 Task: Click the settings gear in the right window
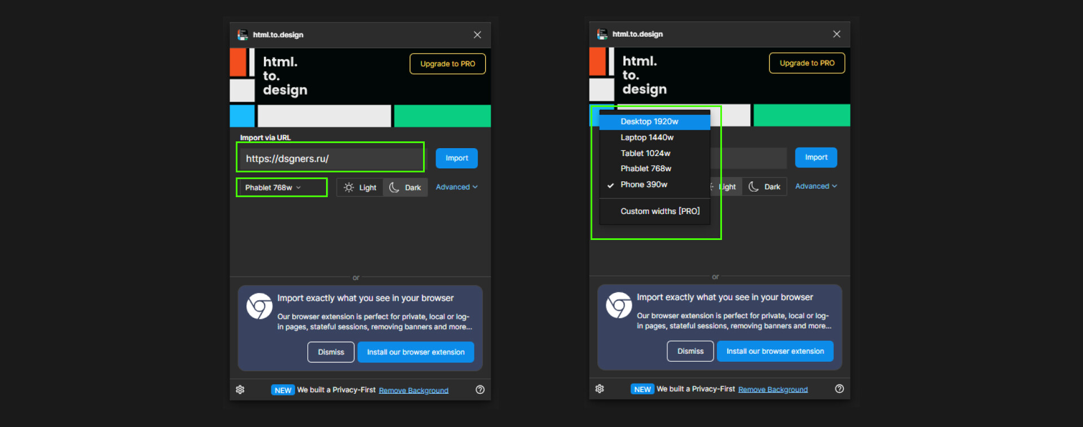pos(600,389)
